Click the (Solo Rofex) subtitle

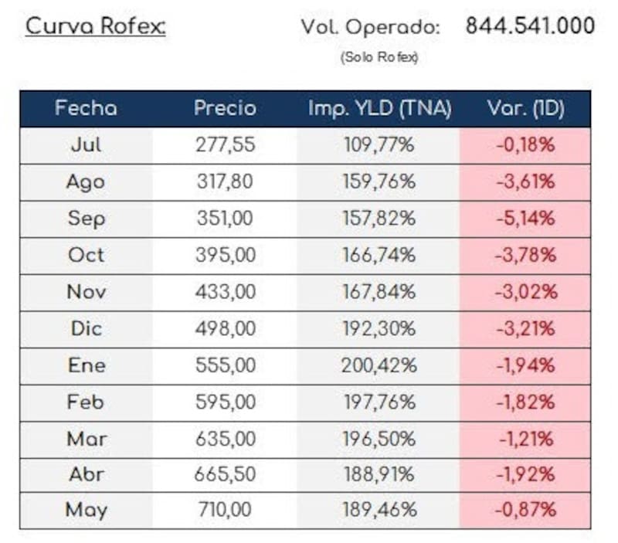click(379, 57)
